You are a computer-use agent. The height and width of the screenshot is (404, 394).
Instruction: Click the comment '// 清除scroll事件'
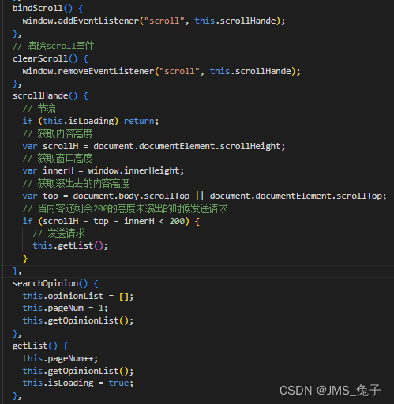pyautogui.click(x=54, y=46)
